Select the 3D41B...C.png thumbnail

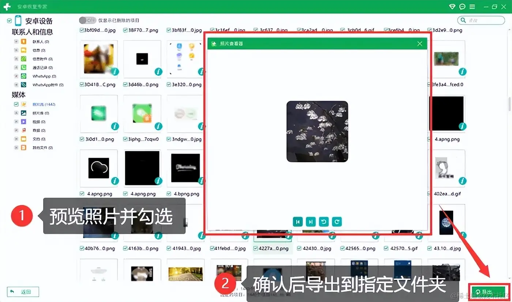(x=99, y=59)
